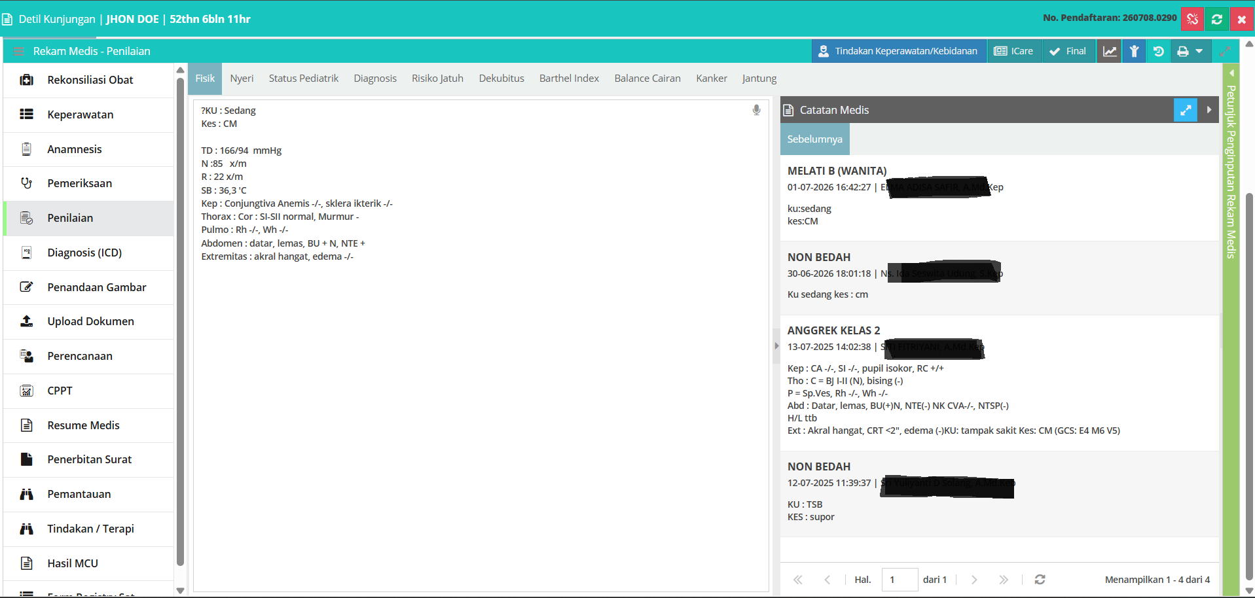This screenshot has height=598, width=1255.
Task: Go to first page of records
Action: click(x=797, y=580)
